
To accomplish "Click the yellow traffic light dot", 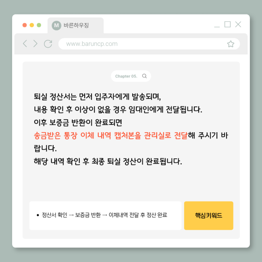I will click(x=32, y=25).
